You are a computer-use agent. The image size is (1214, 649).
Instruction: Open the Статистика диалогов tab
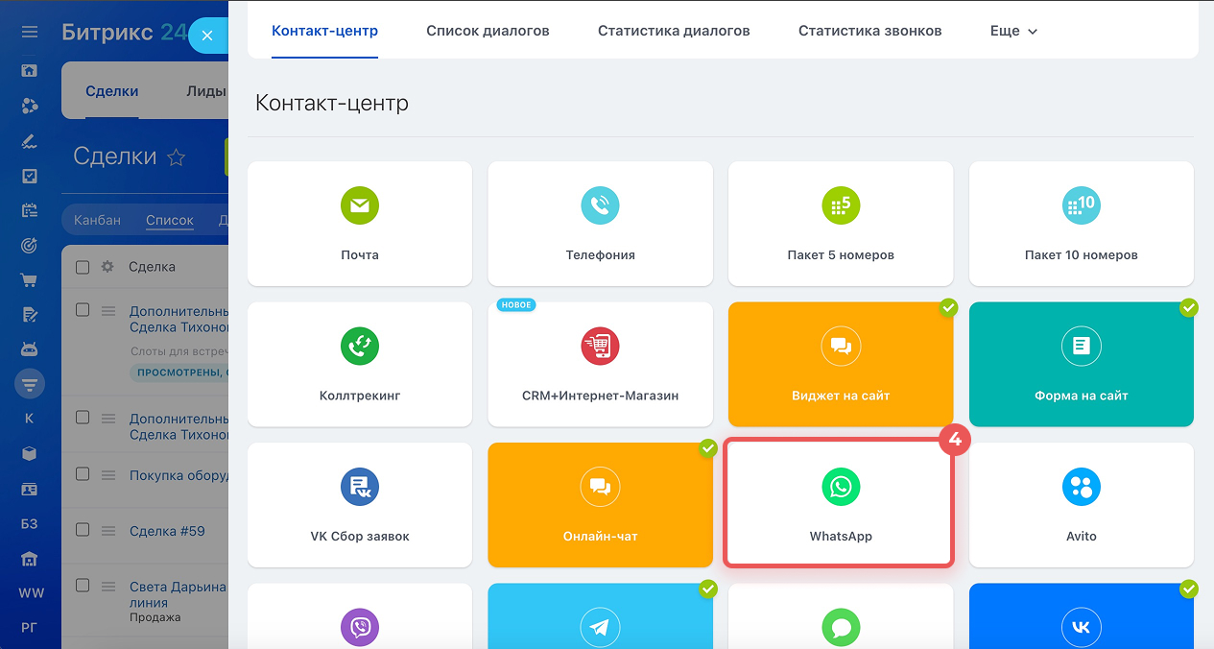click(674, 31)
